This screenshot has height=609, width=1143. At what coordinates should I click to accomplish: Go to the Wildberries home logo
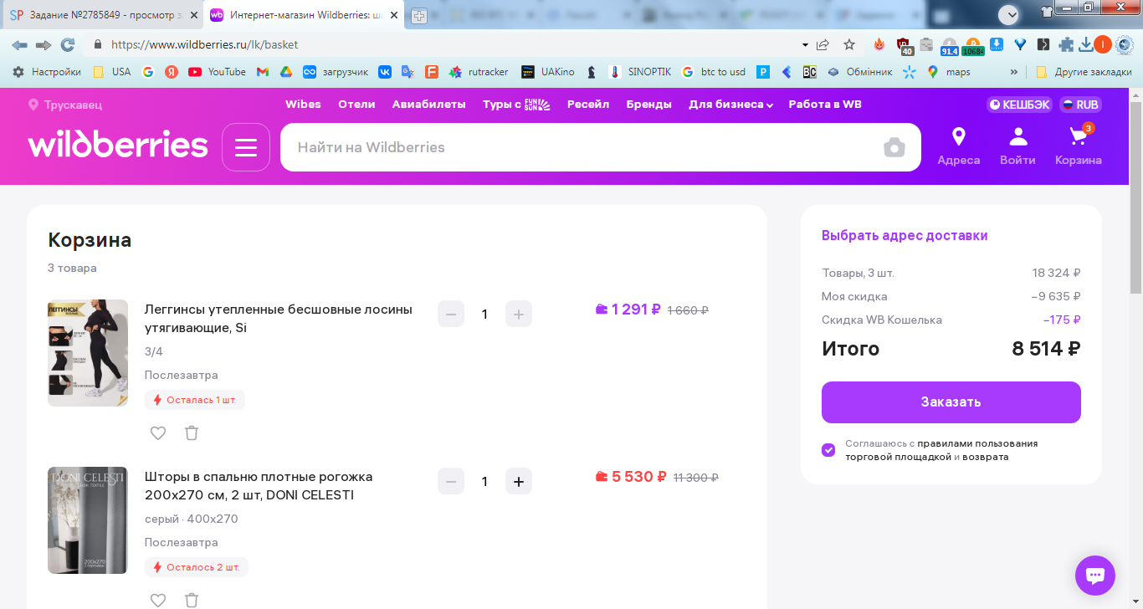coord(118,144)
